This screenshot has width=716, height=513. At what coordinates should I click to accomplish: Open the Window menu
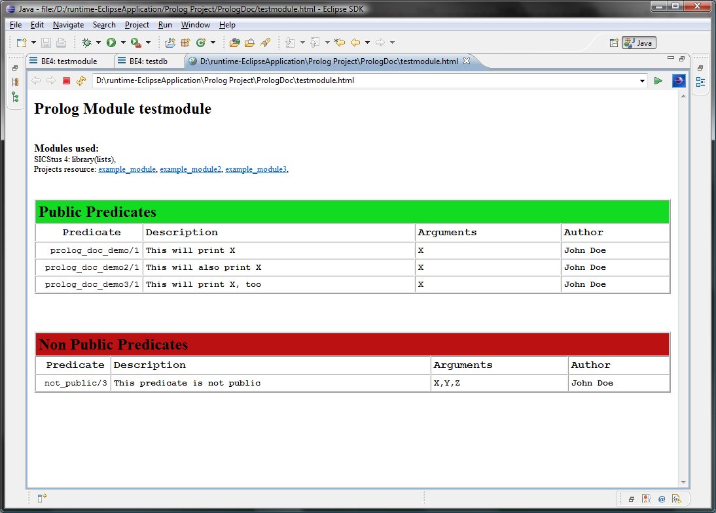(196, 25)
